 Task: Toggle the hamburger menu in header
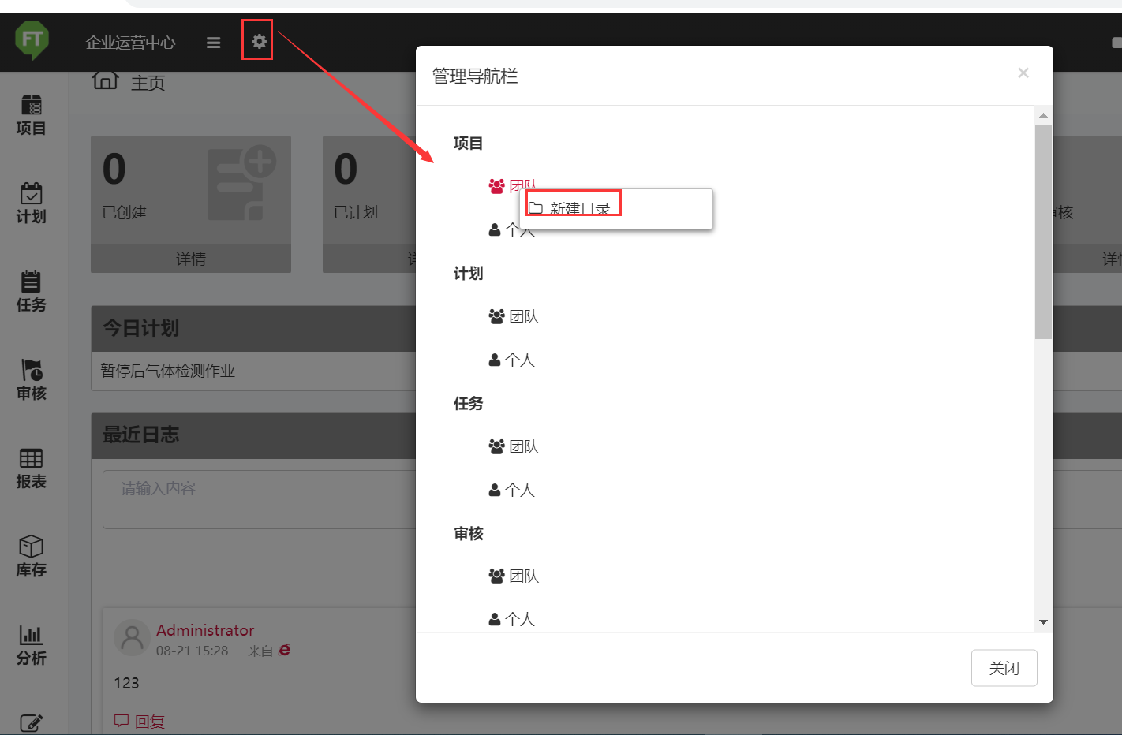(x=213, y=43)
